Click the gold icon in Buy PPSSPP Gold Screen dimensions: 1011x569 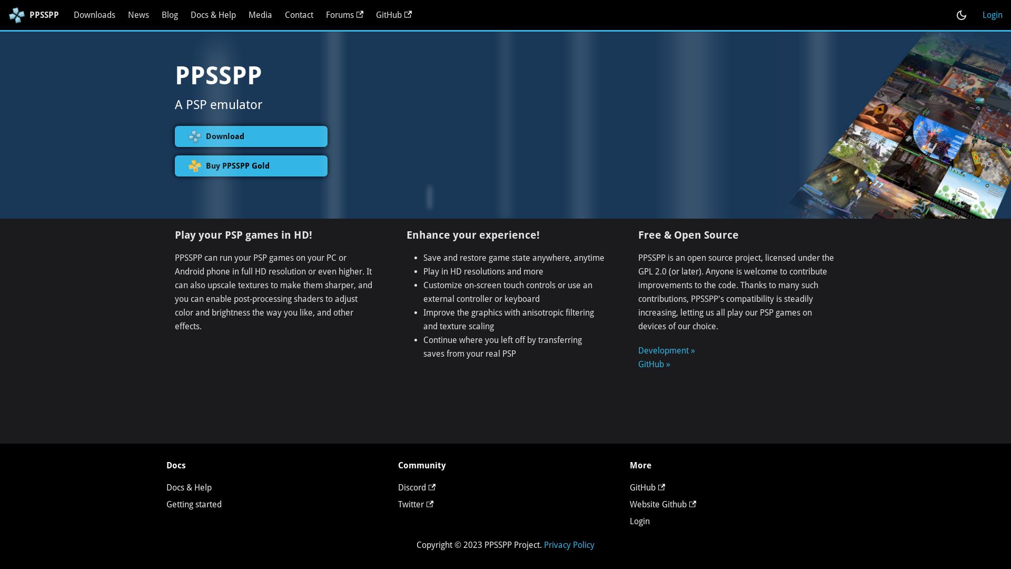click(195, 166)
